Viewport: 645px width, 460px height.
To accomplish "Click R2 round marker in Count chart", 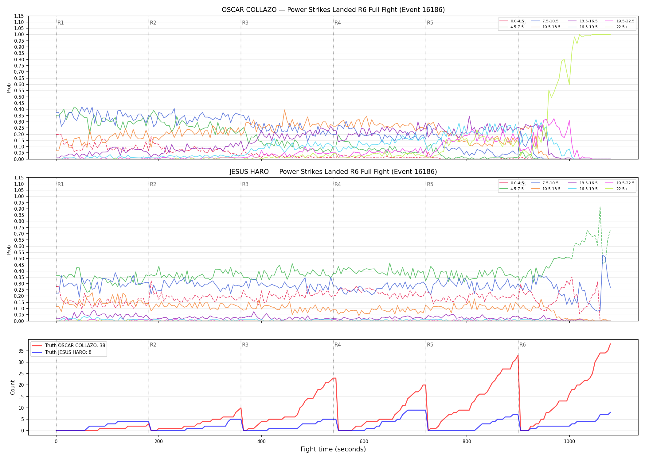I will click(x=153, y=345).
